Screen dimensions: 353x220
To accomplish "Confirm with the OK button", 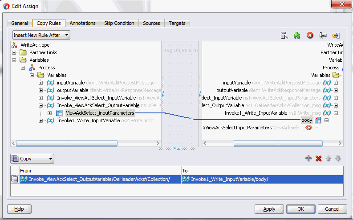I will pyautogui.click(x=300, y=209).
